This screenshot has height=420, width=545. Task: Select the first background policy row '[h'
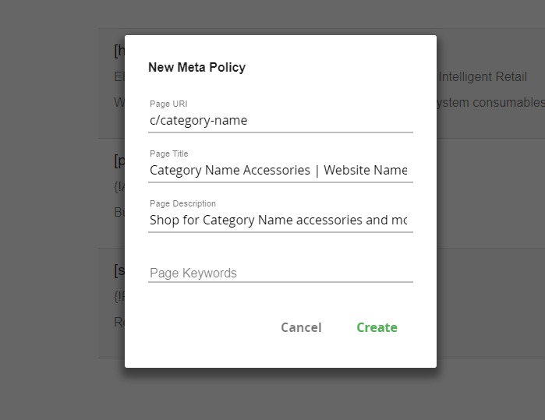pos(111,83)
